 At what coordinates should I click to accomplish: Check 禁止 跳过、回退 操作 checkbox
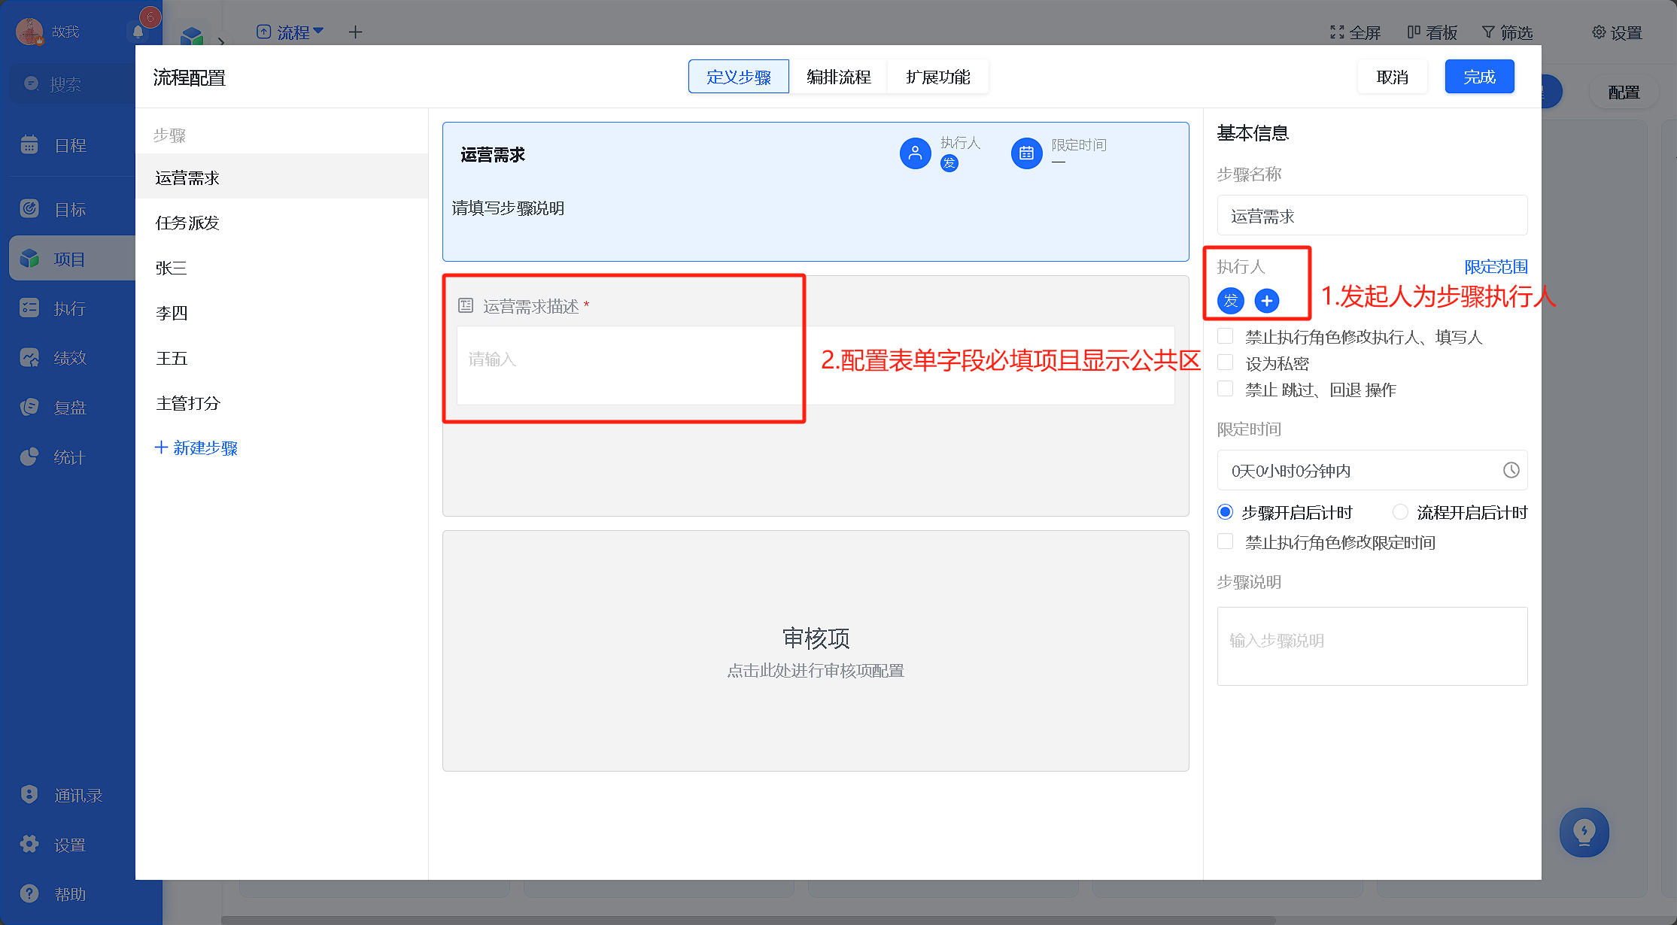pos(1226,389)
